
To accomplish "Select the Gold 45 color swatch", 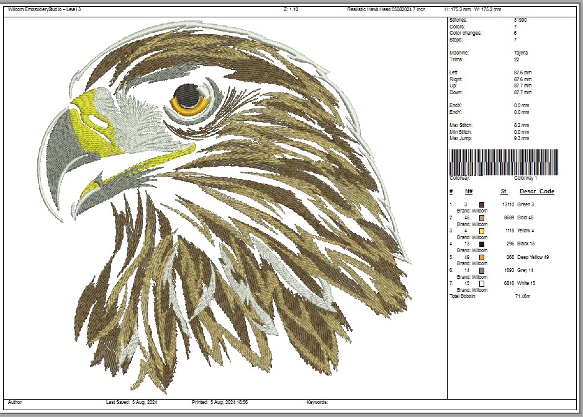I will coord(482,217).
